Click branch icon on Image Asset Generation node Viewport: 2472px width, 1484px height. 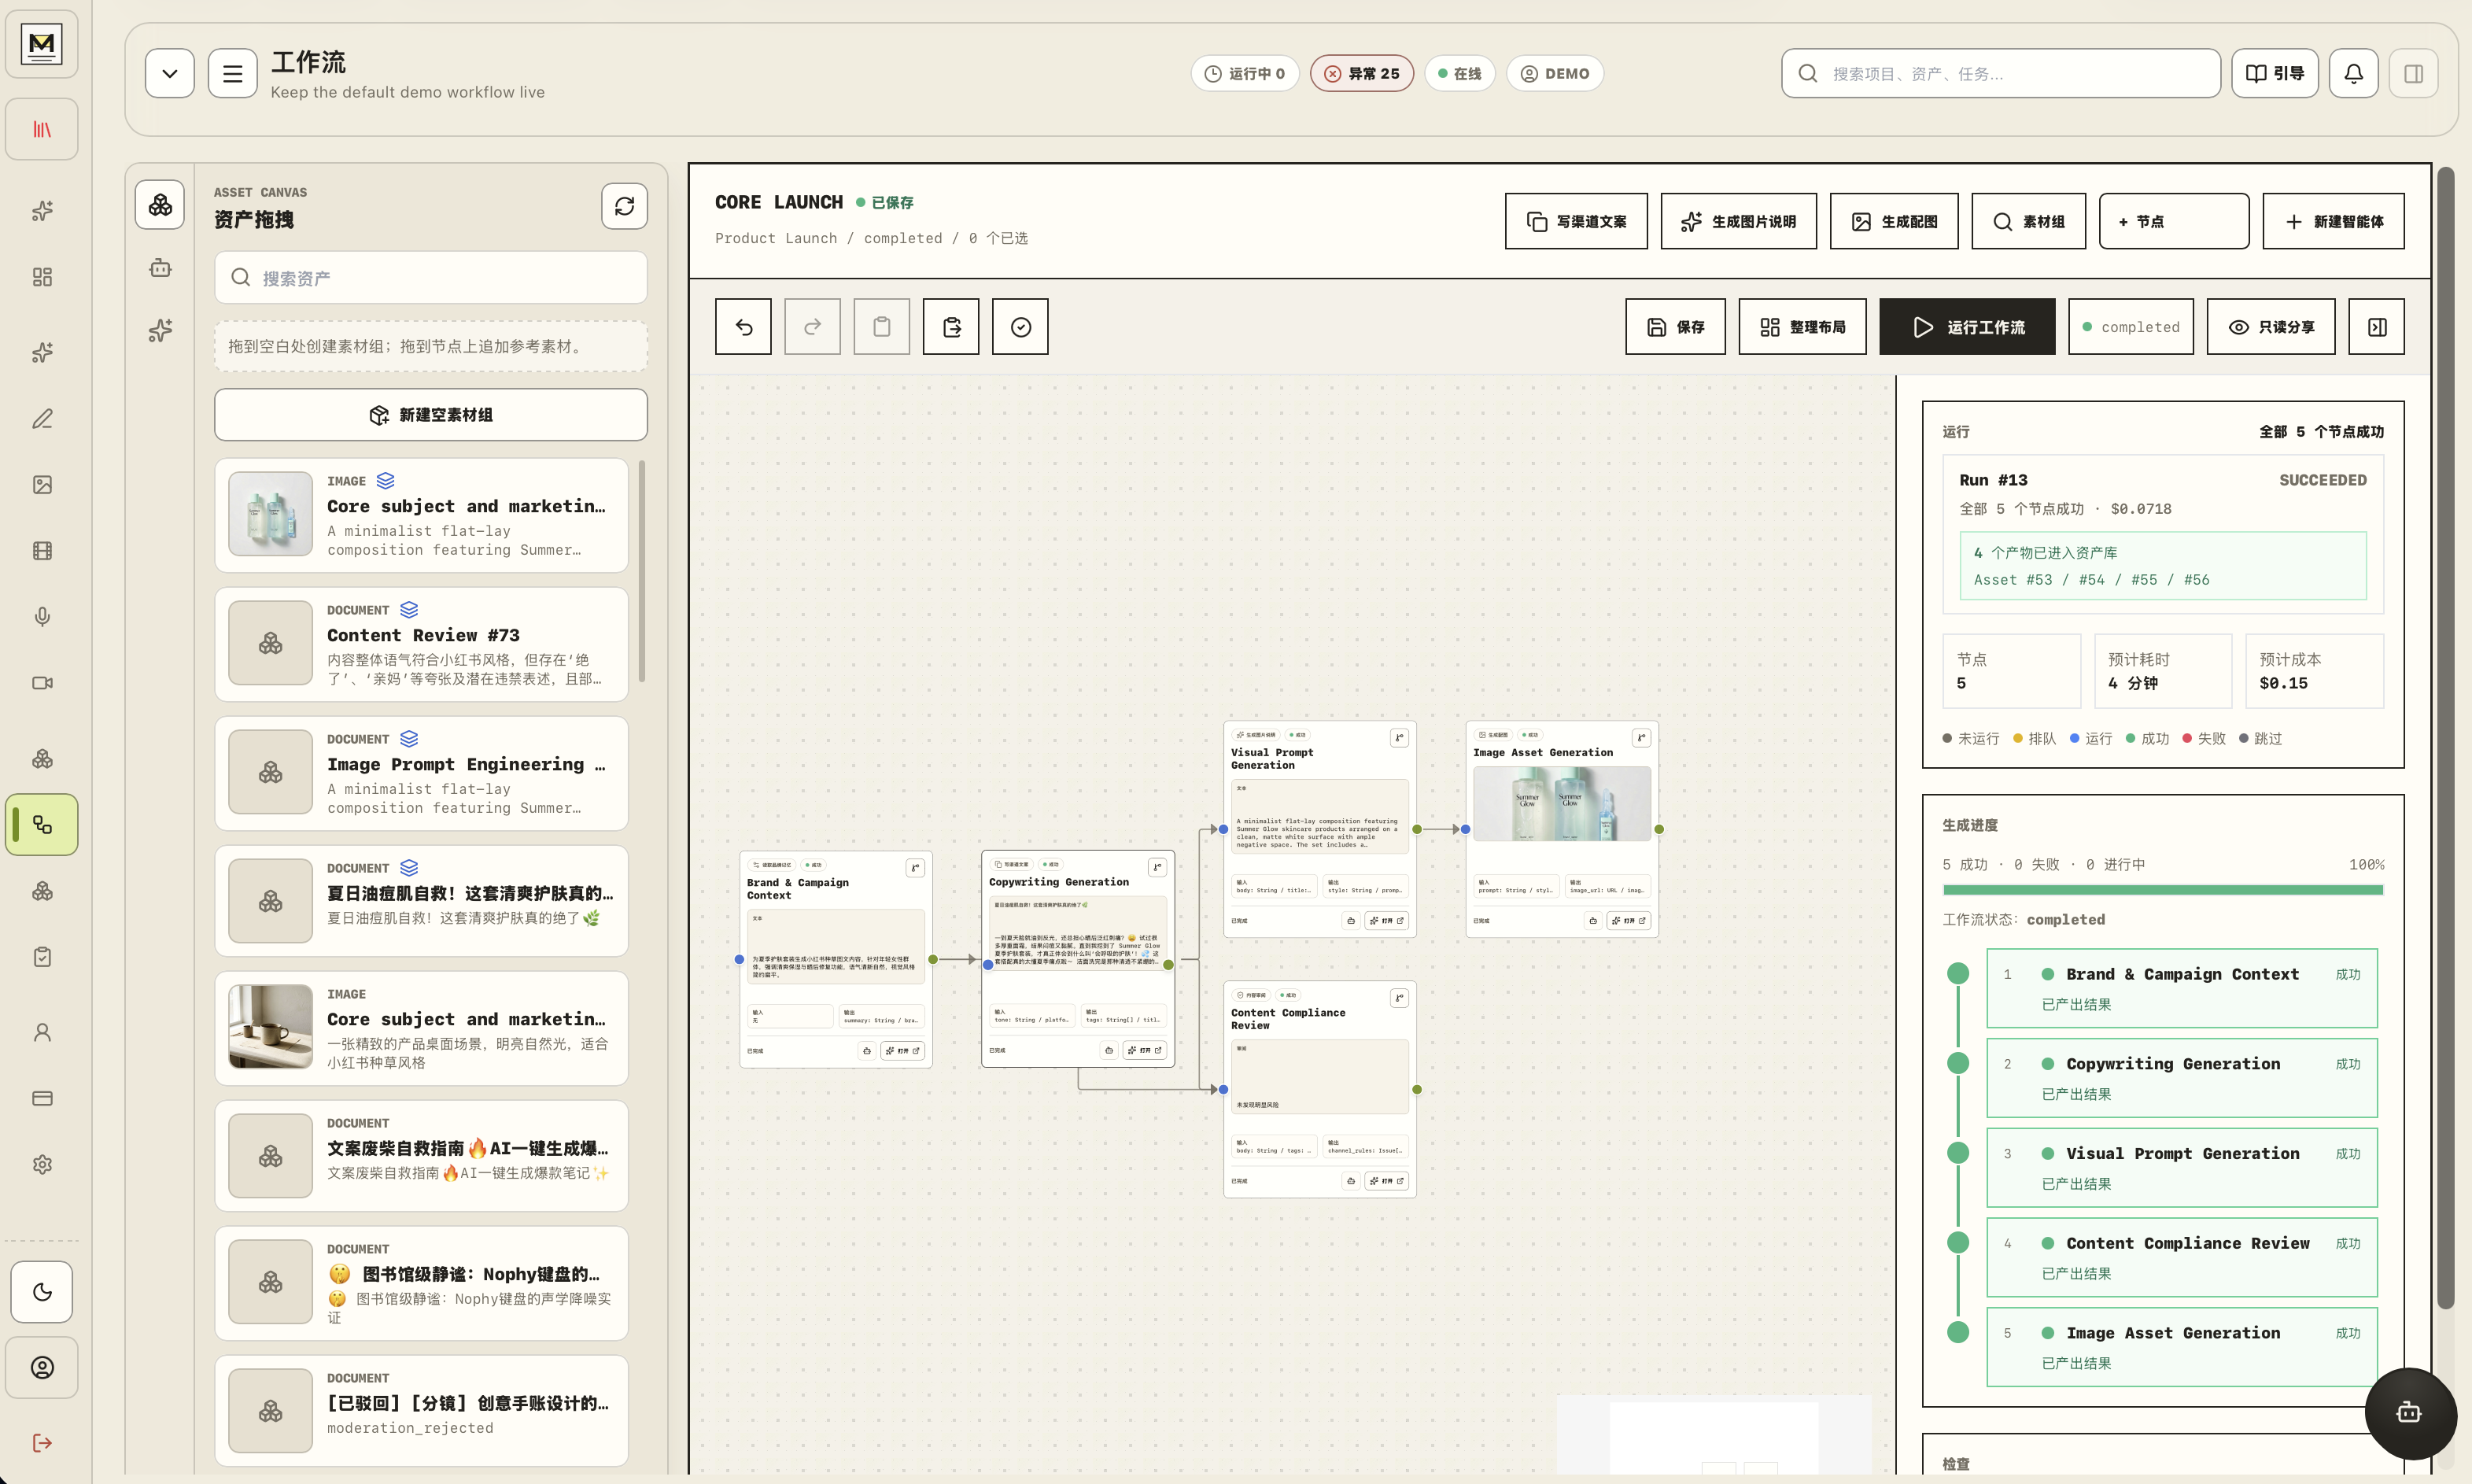1641,738
